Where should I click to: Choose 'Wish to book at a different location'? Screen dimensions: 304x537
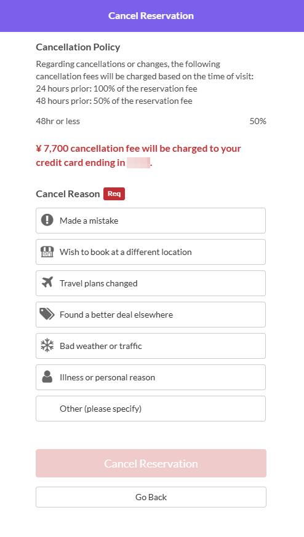tap(151, 252)
